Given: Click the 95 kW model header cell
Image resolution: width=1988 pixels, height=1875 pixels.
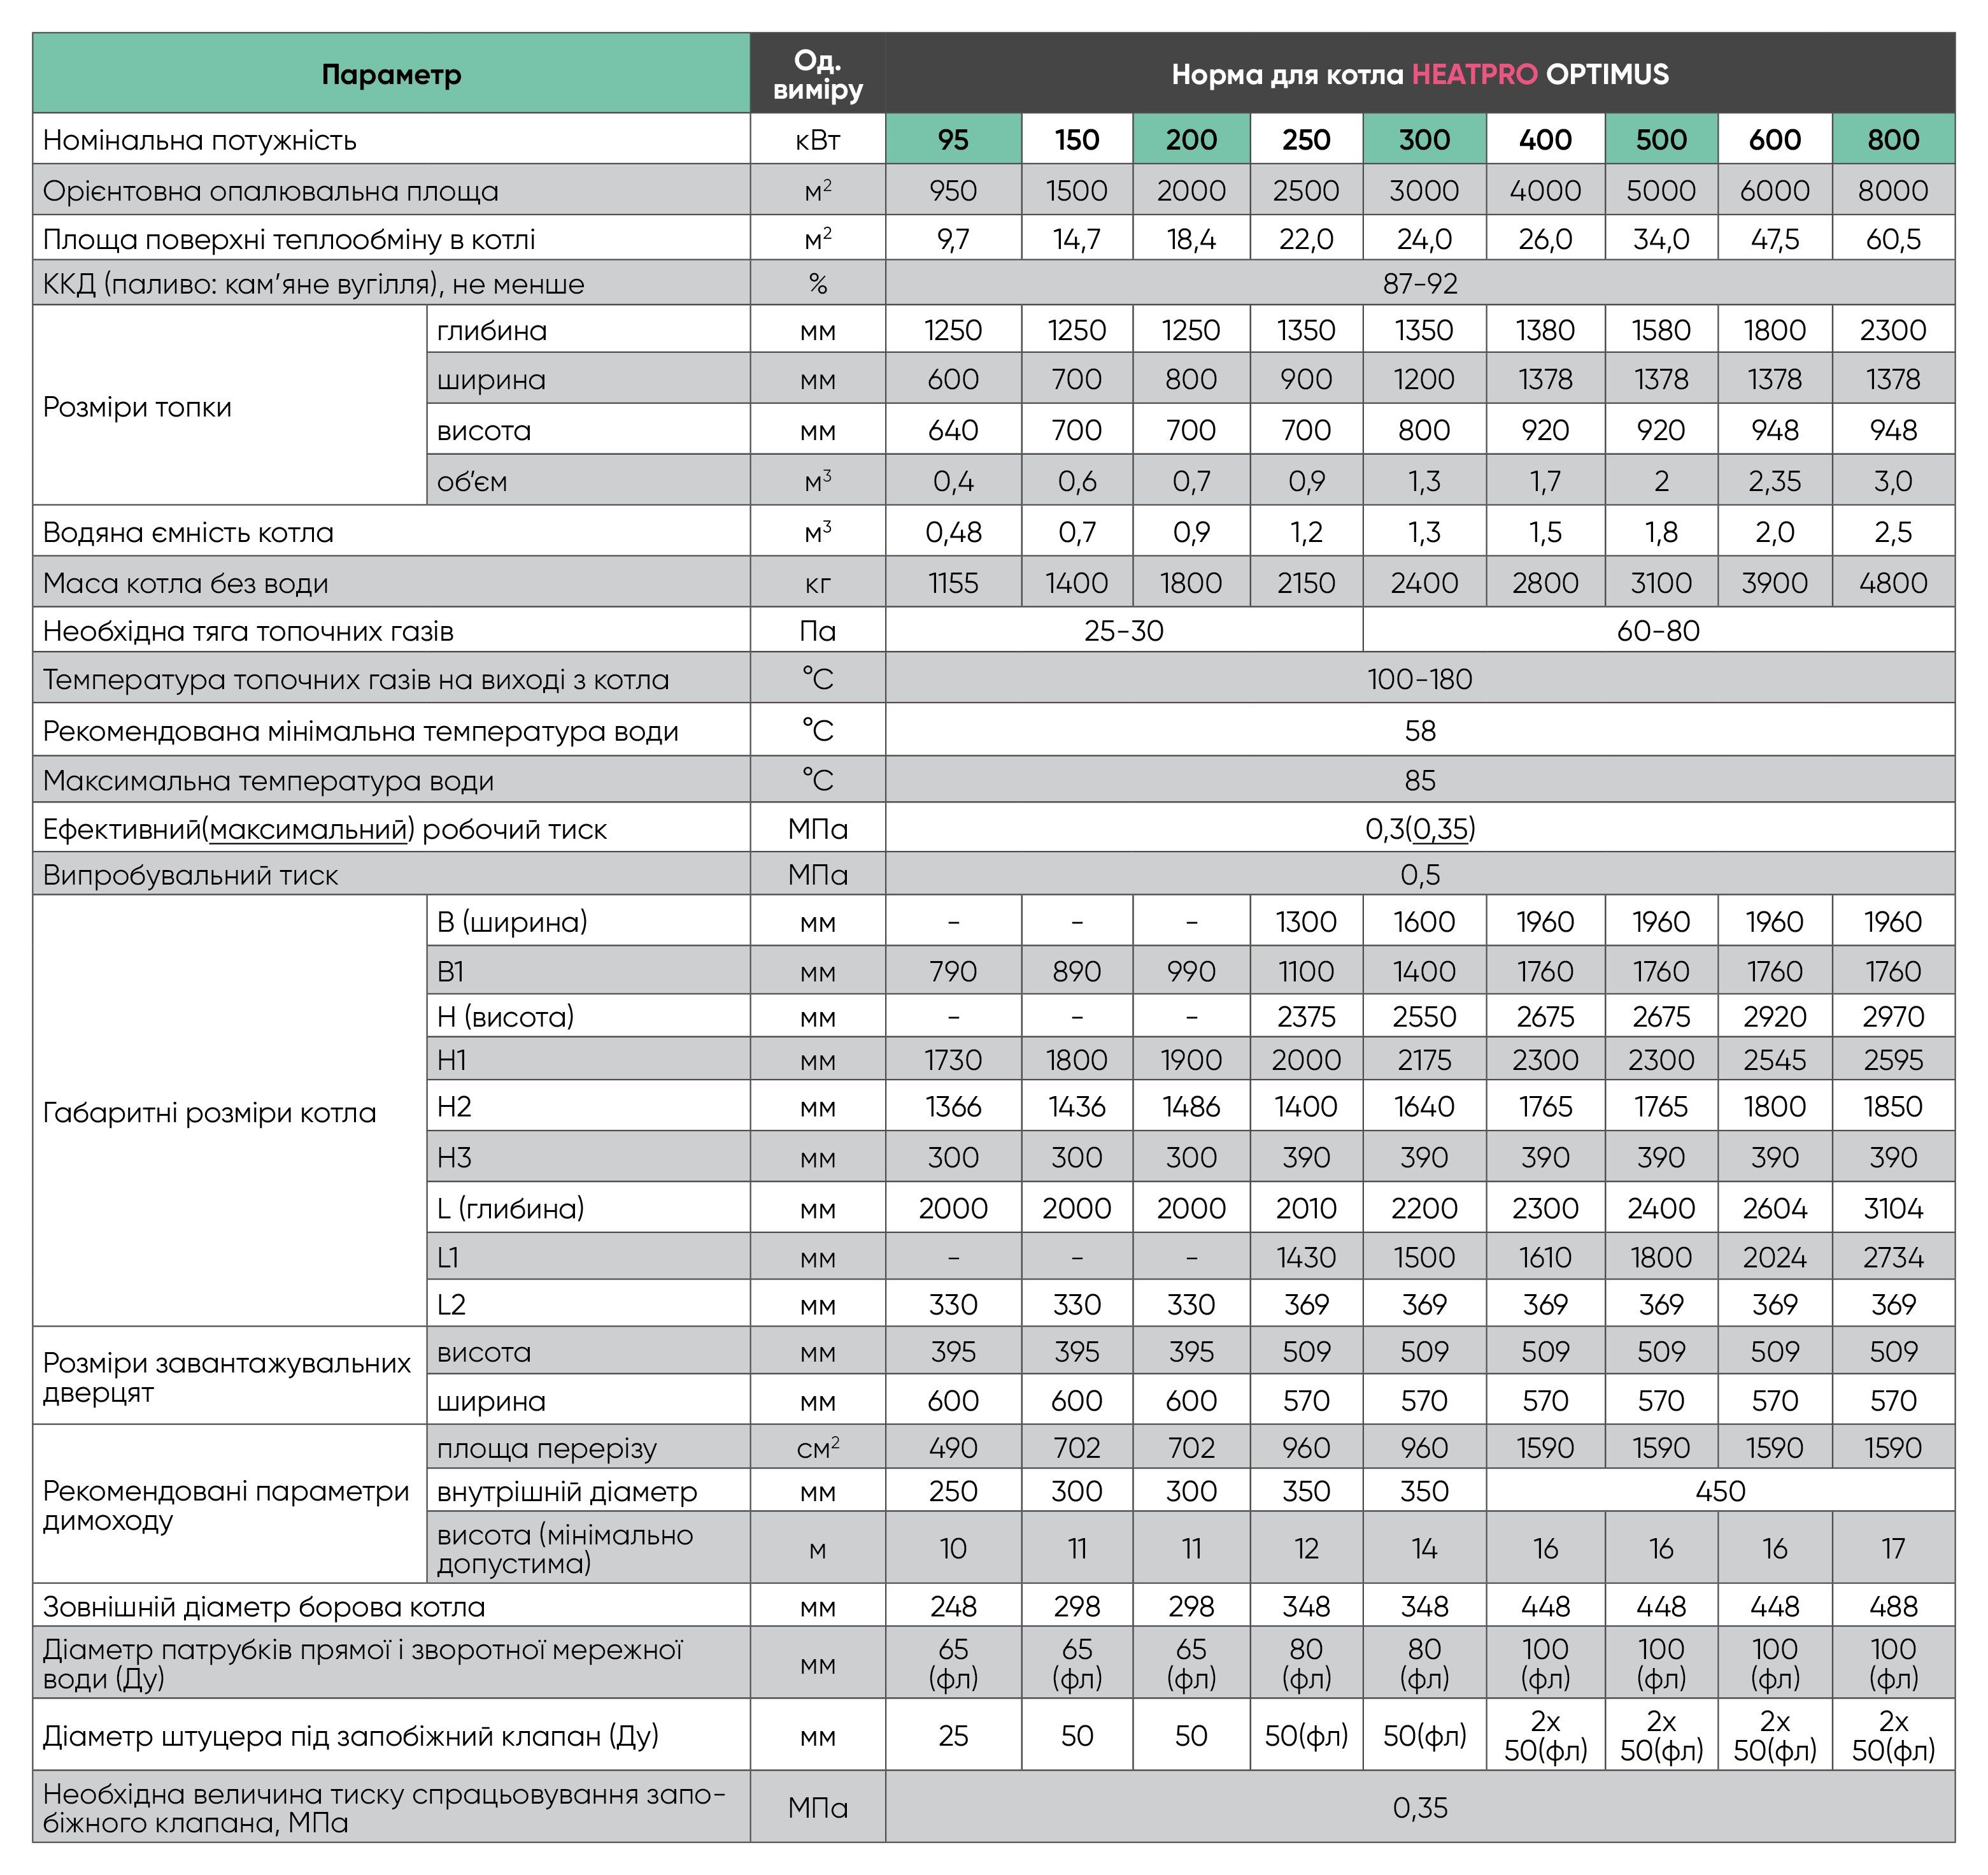Looking at the screenshot, I should 953,139.
